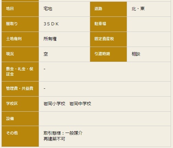Select the 岩岡小学校 text
The height and width of the screenshot is (148, 173).
click(x=54, y=104)
